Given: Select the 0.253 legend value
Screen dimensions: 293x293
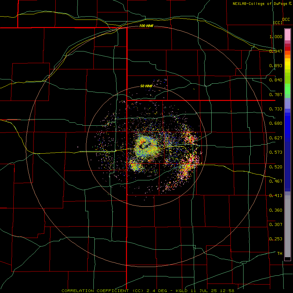Looking at the screenshot, I should [x=276, y=239].
